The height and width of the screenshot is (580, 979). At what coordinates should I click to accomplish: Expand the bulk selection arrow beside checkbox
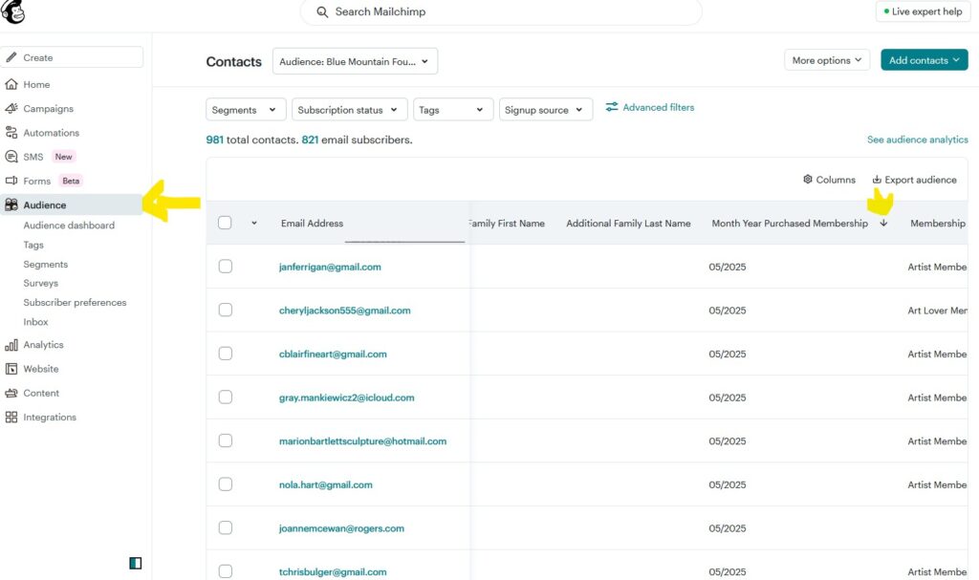254,223
